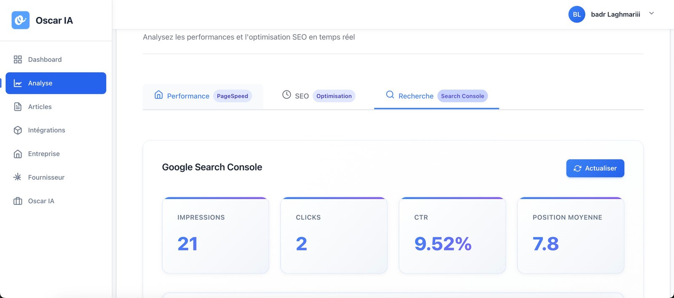This screenshot has width=674, height=298.
Task: Select the Impressions card value 21
Action: 187,244
